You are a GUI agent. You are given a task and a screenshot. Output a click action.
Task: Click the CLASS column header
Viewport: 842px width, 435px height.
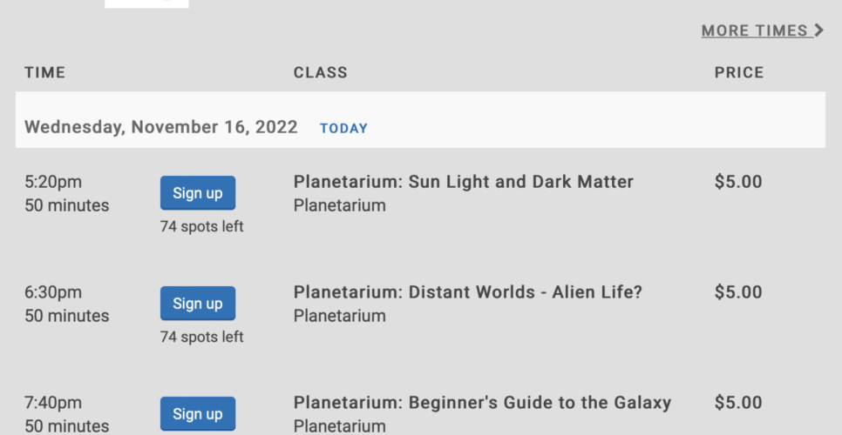pos(321,72)
